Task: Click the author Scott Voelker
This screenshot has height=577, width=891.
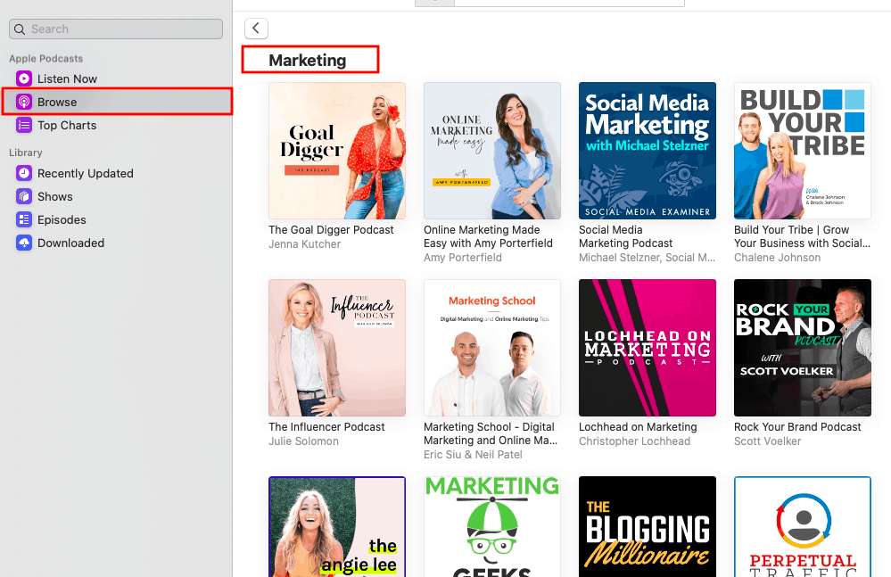Action: 767,441
